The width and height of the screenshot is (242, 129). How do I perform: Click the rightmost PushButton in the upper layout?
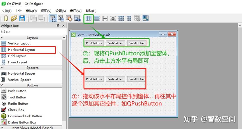137,43
